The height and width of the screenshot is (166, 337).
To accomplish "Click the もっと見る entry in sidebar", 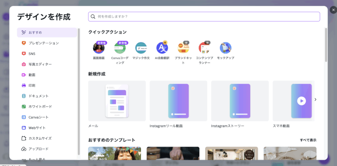I will (47, 159).
